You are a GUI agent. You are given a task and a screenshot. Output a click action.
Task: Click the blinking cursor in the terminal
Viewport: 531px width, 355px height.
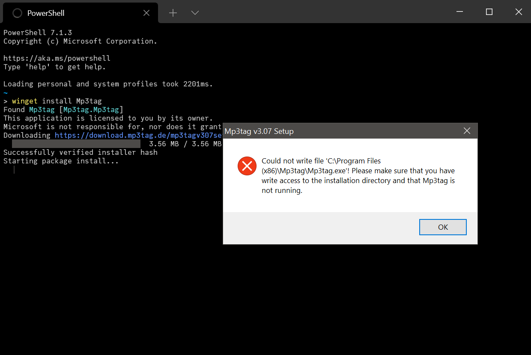pos(14,169)
